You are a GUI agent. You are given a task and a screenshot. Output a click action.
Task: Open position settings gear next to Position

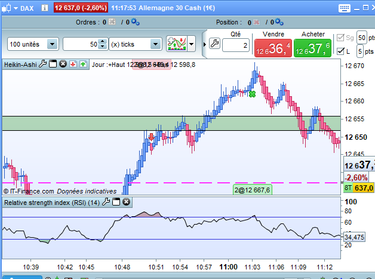tap(279, 22)
